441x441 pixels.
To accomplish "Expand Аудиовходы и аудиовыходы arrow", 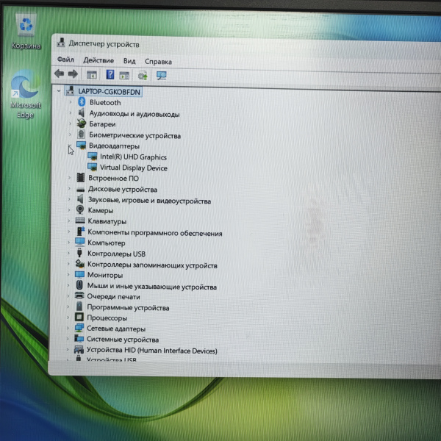I will (x=71, y=112).
